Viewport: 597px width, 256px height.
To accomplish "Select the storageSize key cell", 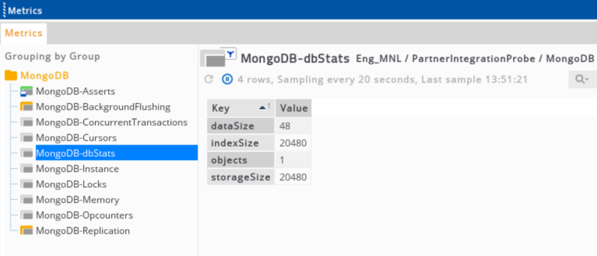I will tap(240, 177).
